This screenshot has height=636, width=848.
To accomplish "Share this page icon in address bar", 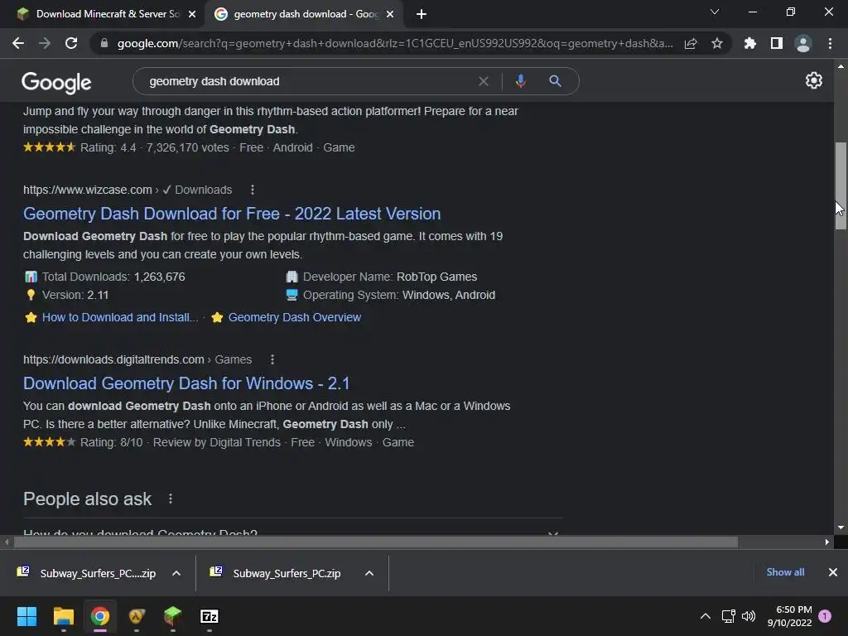I will tap(691, 43).
